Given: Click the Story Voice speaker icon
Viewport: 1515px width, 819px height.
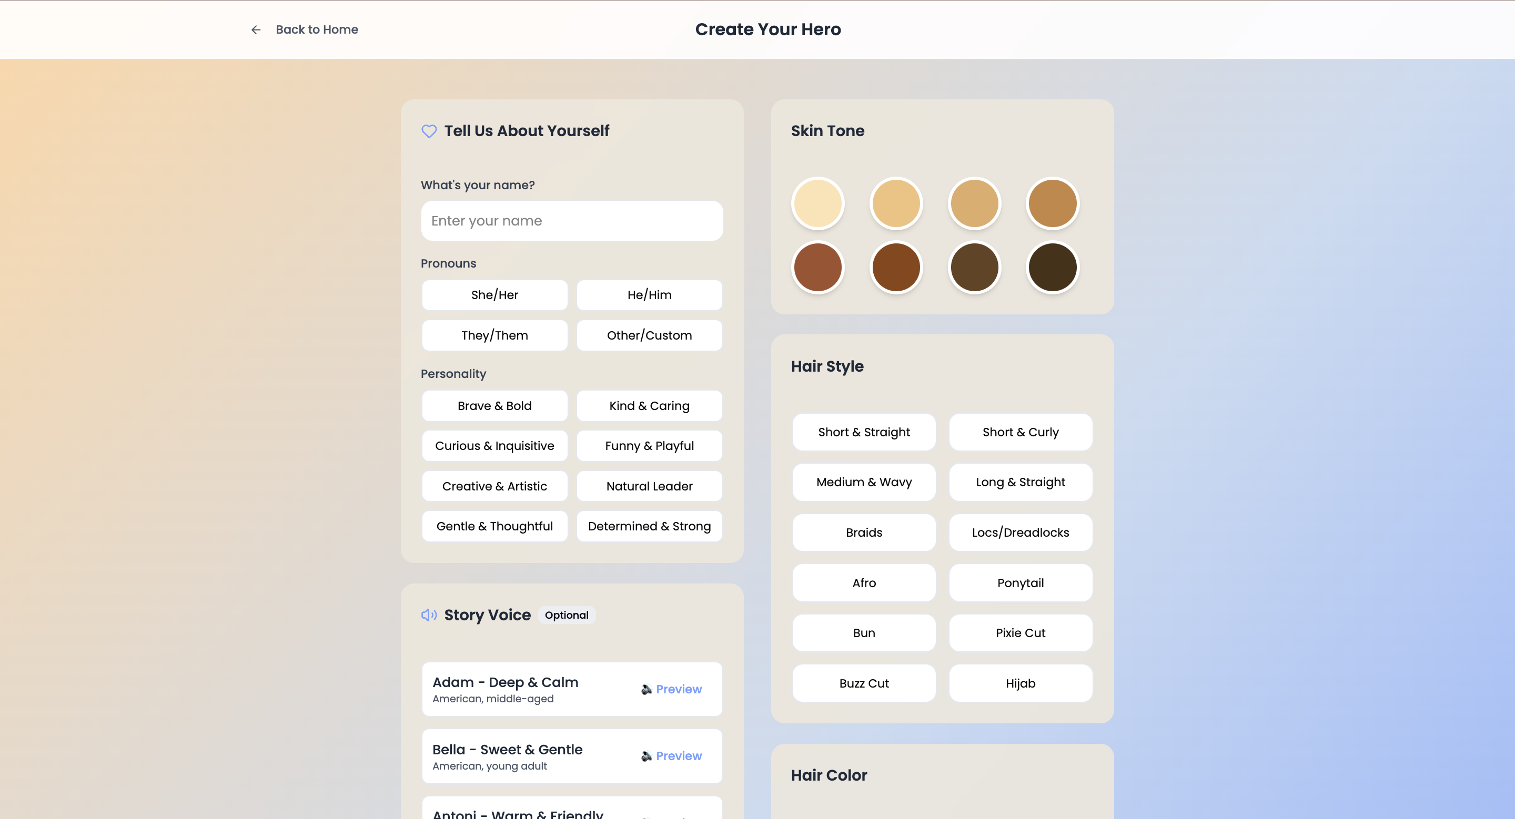Looking at the screenshot, I should point(429,615).
